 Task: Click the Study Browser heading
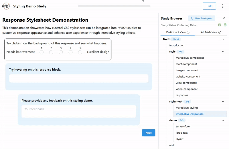tap(171, 19)
